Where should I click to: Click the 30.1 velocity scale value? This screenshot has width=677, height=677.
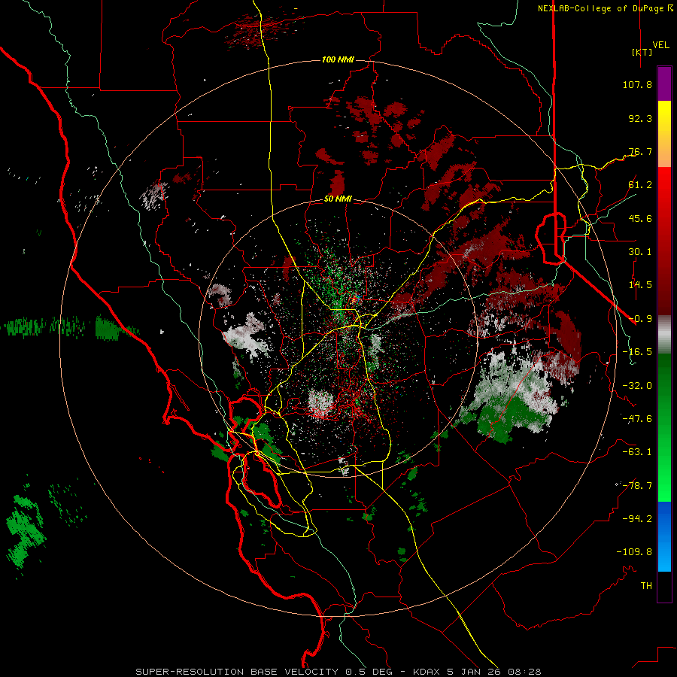click(x=640, y=252)
